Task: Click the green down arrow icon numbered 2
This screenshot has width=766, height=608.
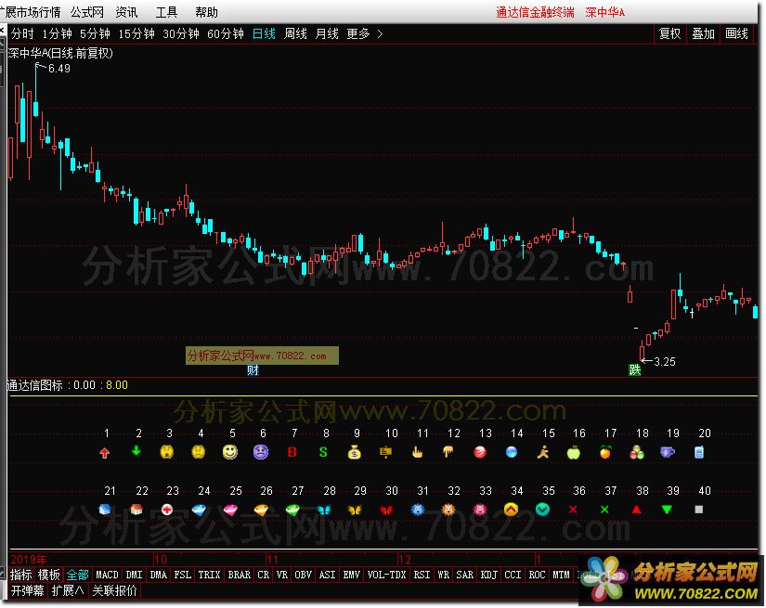Action: tap(136, 452)
